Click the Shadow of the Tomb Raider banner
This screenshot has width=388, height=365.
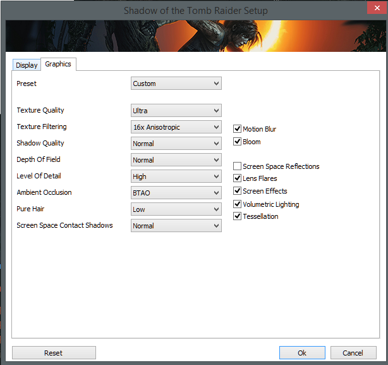tap(196, 36)
